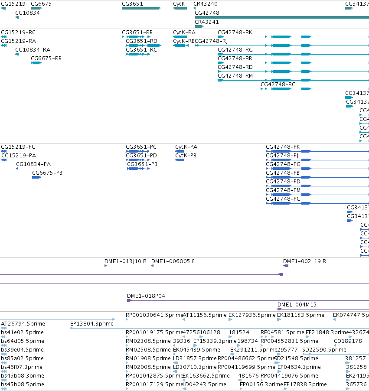Click EST EP04634.3prime

[299, 367]
